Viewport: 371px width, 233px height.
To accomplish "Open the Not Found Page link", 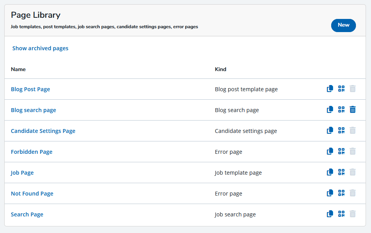I will (x=32, y=194).
